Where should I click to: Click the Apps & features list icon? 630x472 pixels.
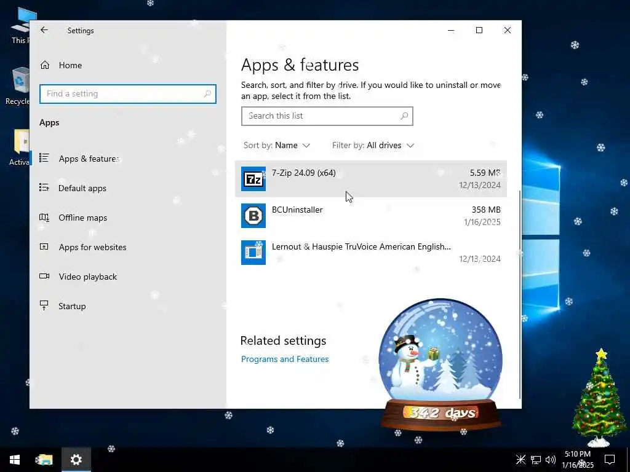click(x=44, y=158)
